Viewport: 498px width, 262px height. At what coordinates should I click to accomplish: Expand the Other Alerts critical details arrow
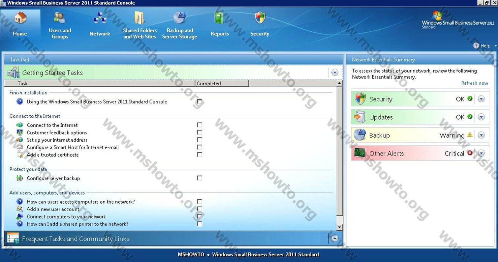click(x=481, y=153)
